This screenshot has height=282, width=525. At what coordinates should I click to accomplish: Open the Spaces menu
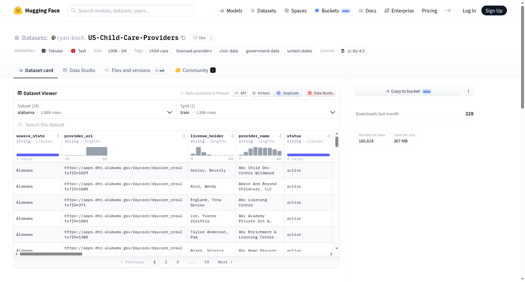pyautogui.click(x=295, y=10)
